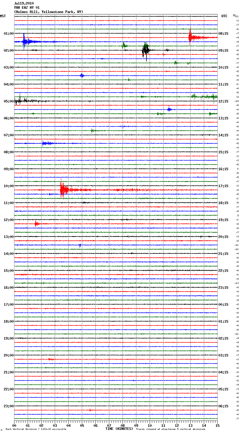Click the '17:15' UTC time label
240x433 pixels.
pyautogui.click(x=223, y=186)
